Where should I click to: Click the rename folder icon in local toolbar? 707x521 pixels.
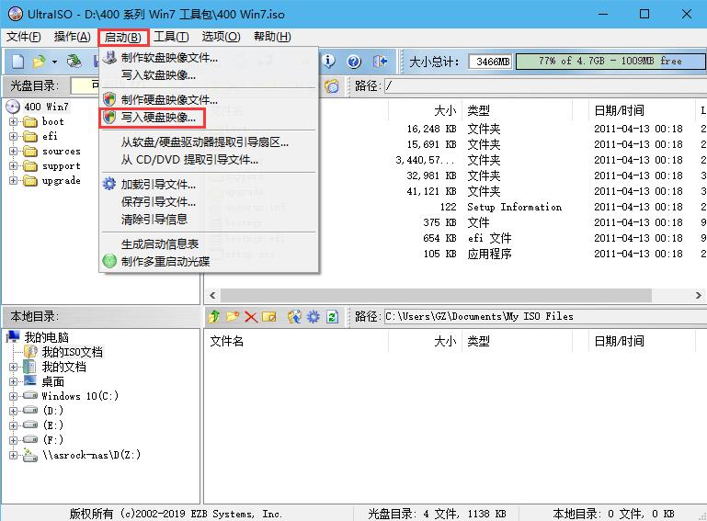click(269, 317)
